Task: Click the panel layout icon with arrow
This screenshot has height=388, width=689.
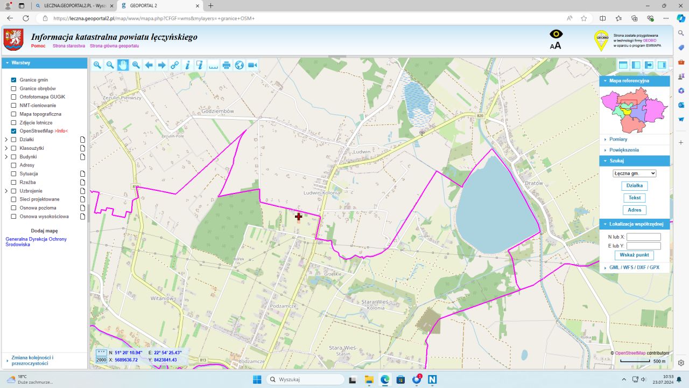Action: pos(649,65)
